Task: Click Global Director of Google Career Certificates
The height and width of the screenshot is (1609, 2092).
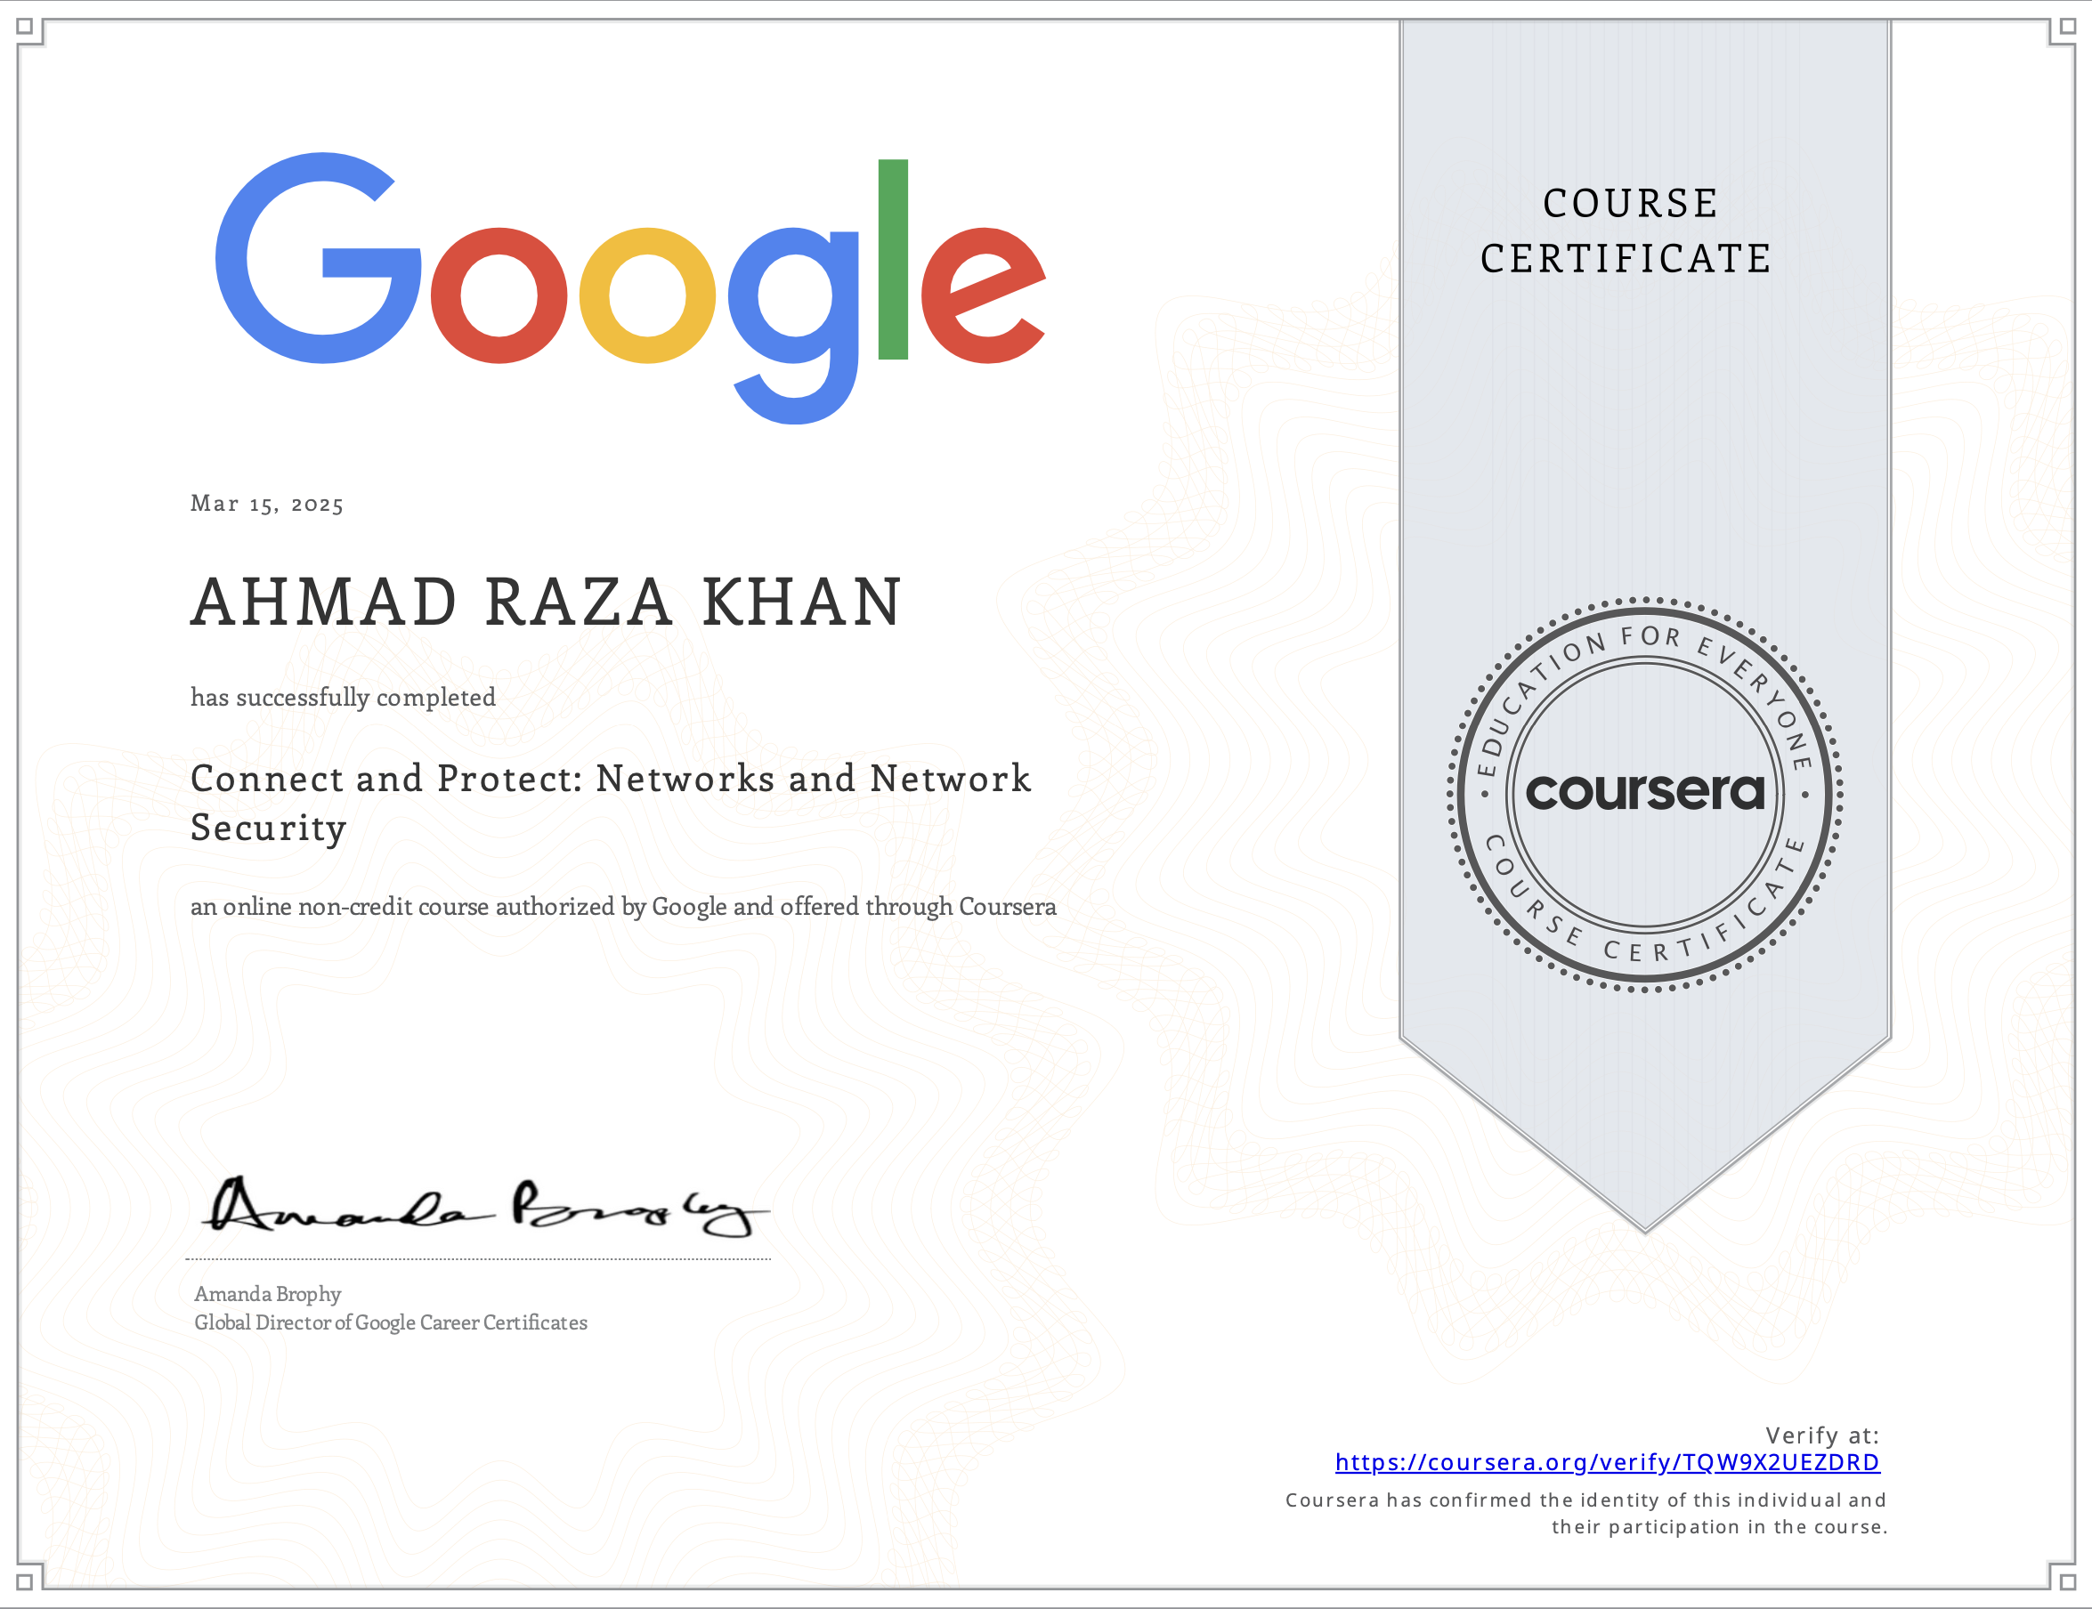Action: [391, 1322]
